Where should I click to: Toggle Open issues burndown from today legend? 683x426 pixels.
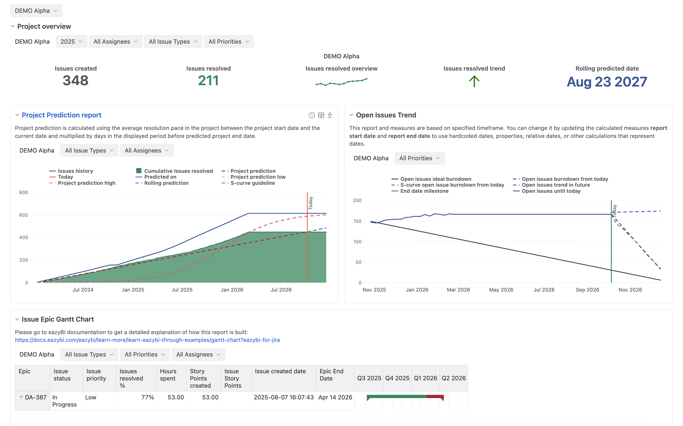pos(560,179)
